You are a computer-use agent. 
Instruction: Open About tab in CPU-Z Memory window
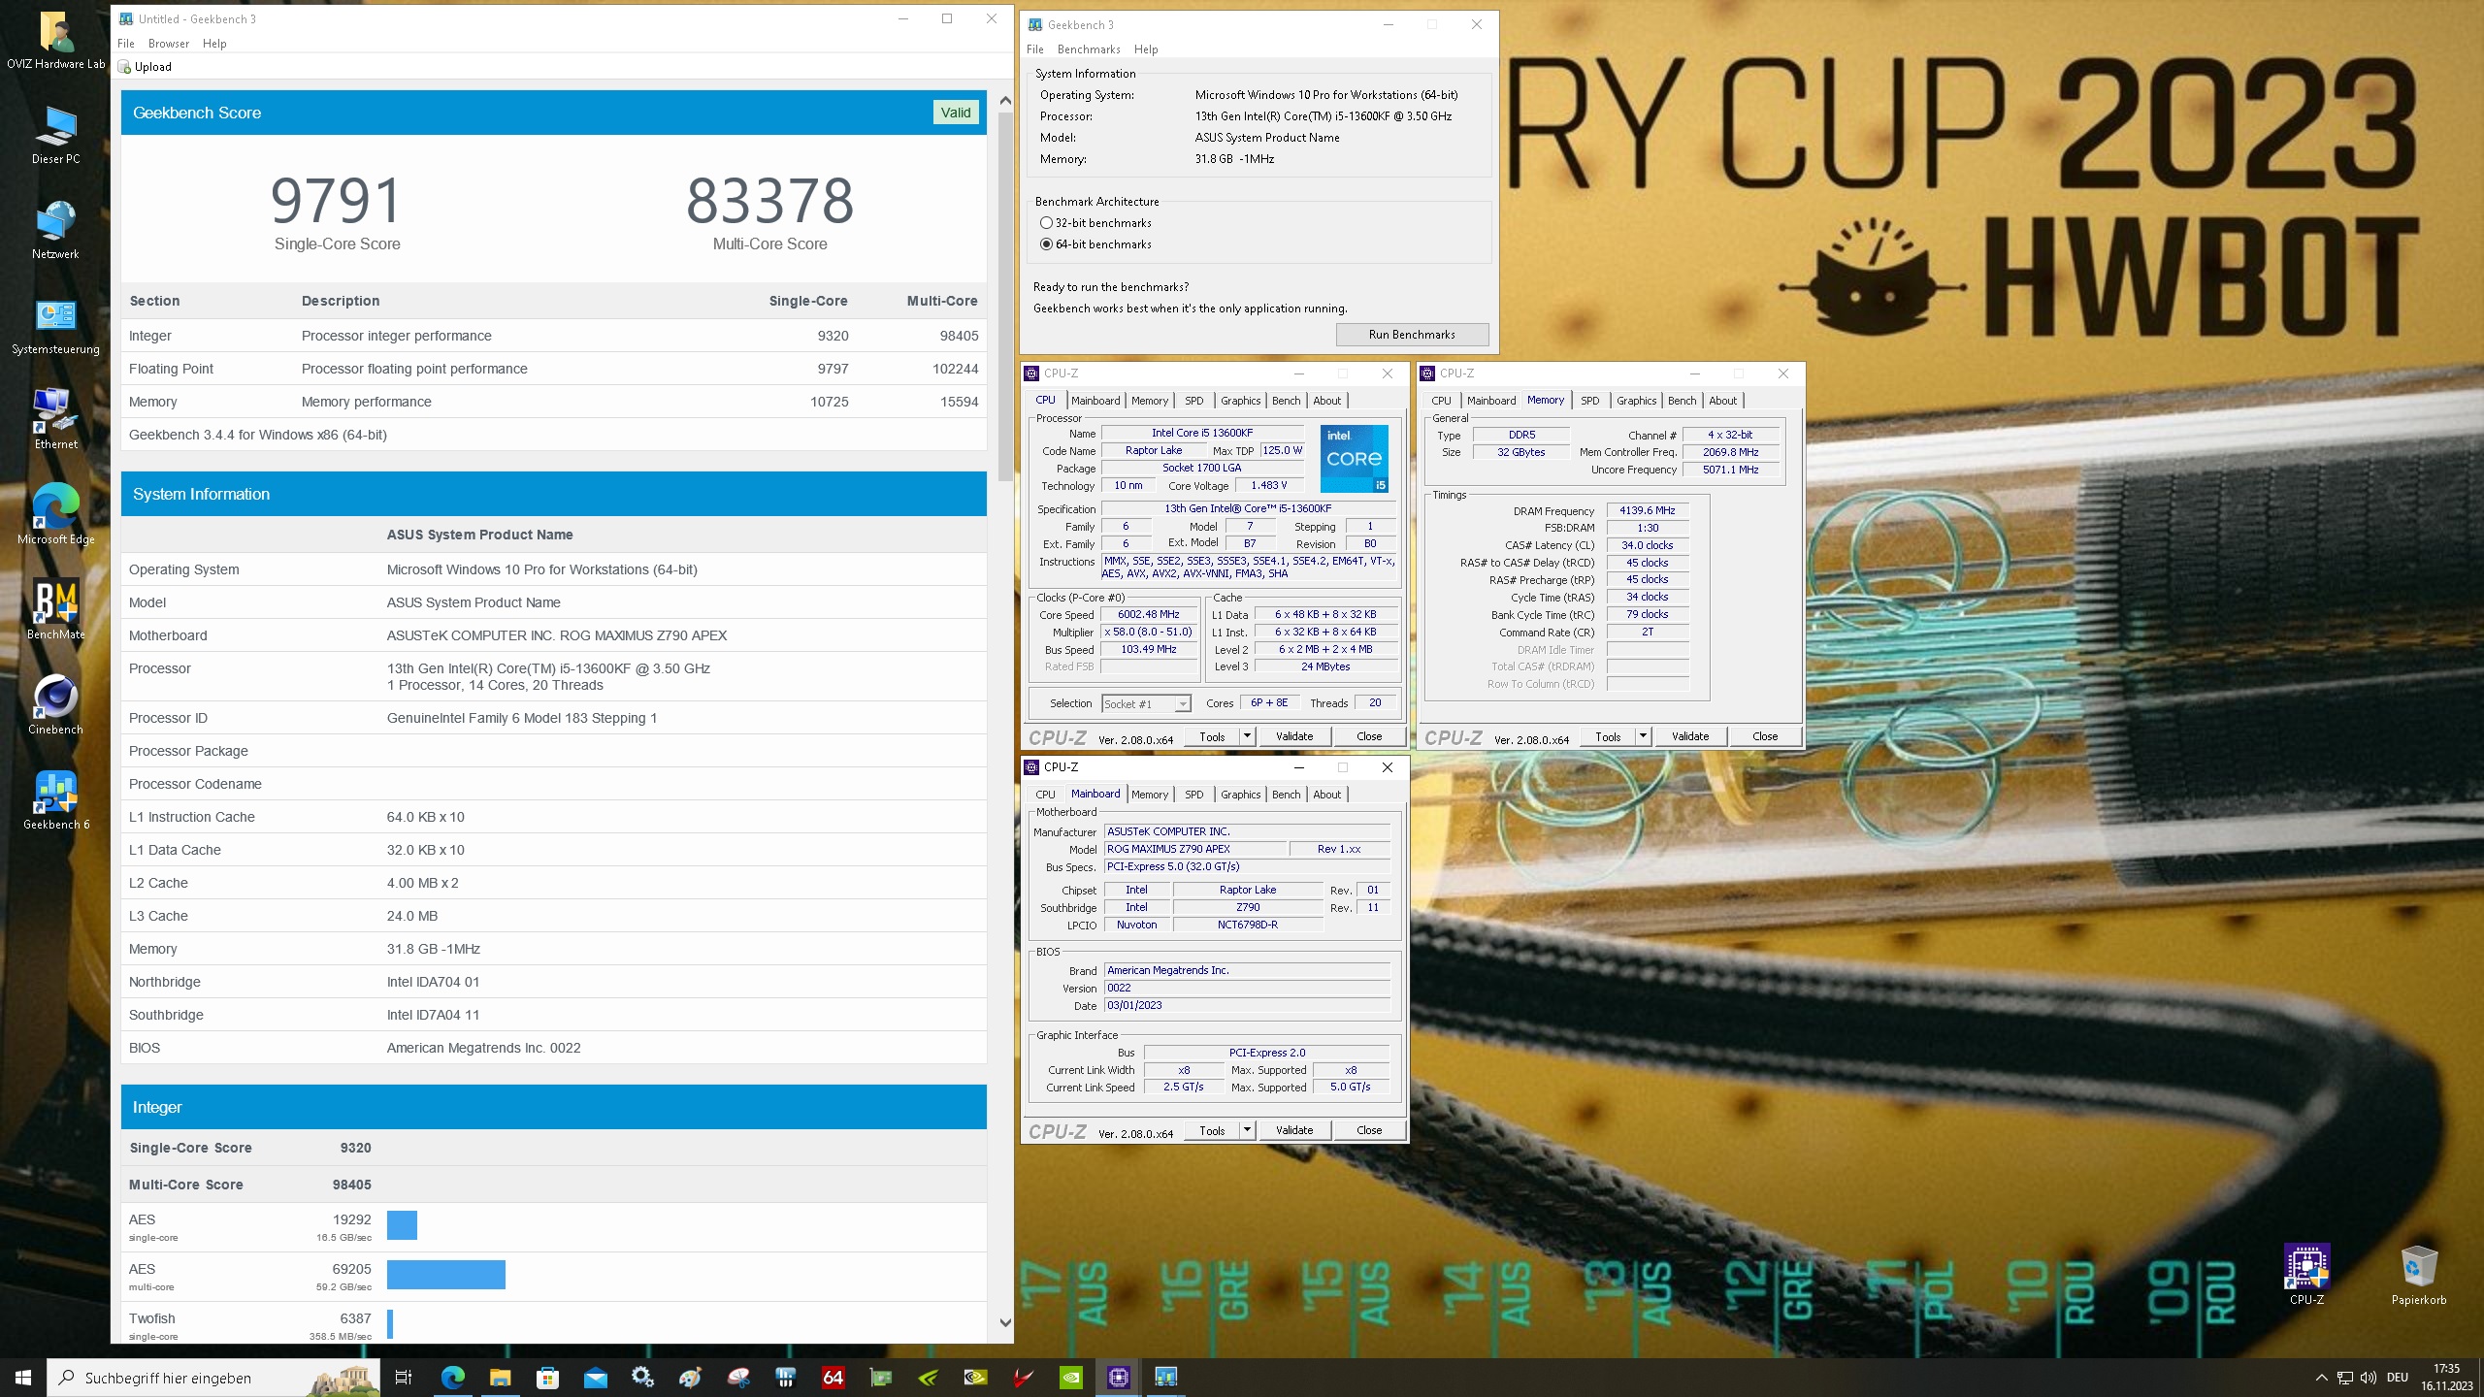click(1722, 401)
